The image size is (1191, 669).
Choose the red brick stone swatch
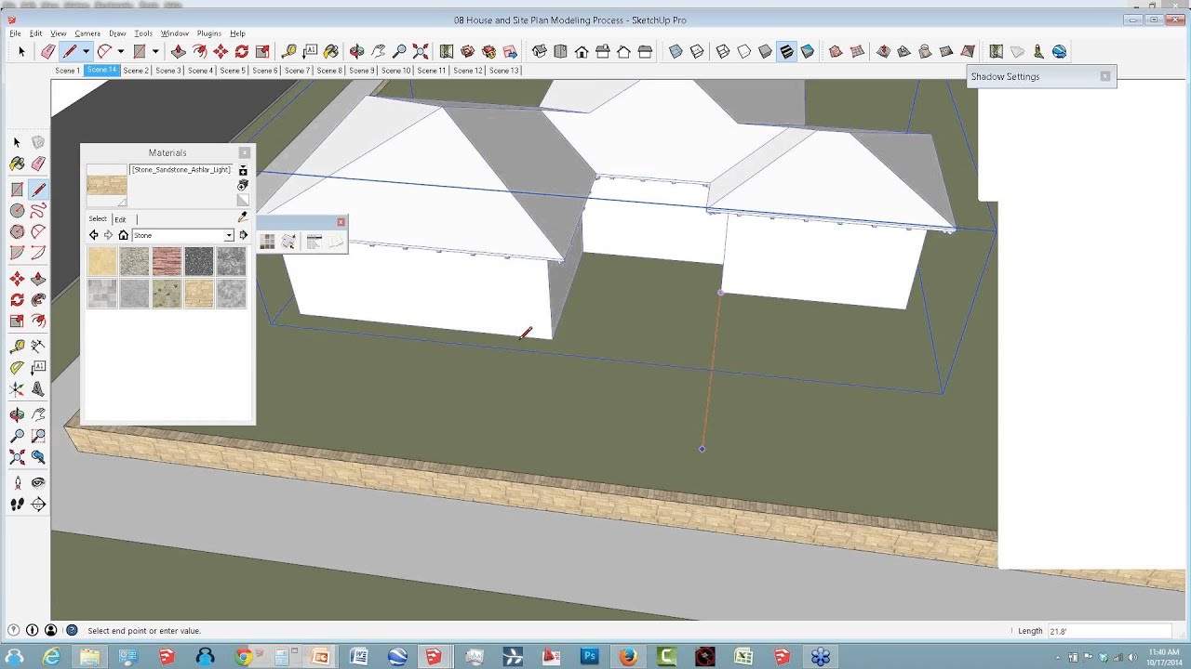(167, 261)
